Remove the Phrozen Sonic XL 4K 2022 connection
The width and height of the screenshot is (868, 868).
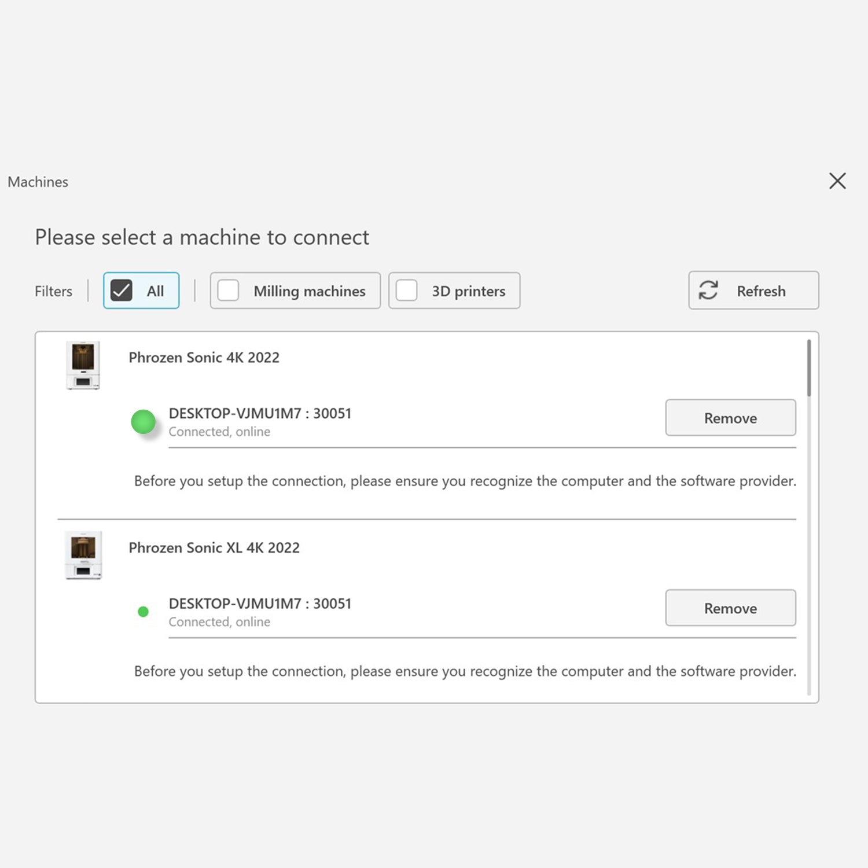(730, 608)
